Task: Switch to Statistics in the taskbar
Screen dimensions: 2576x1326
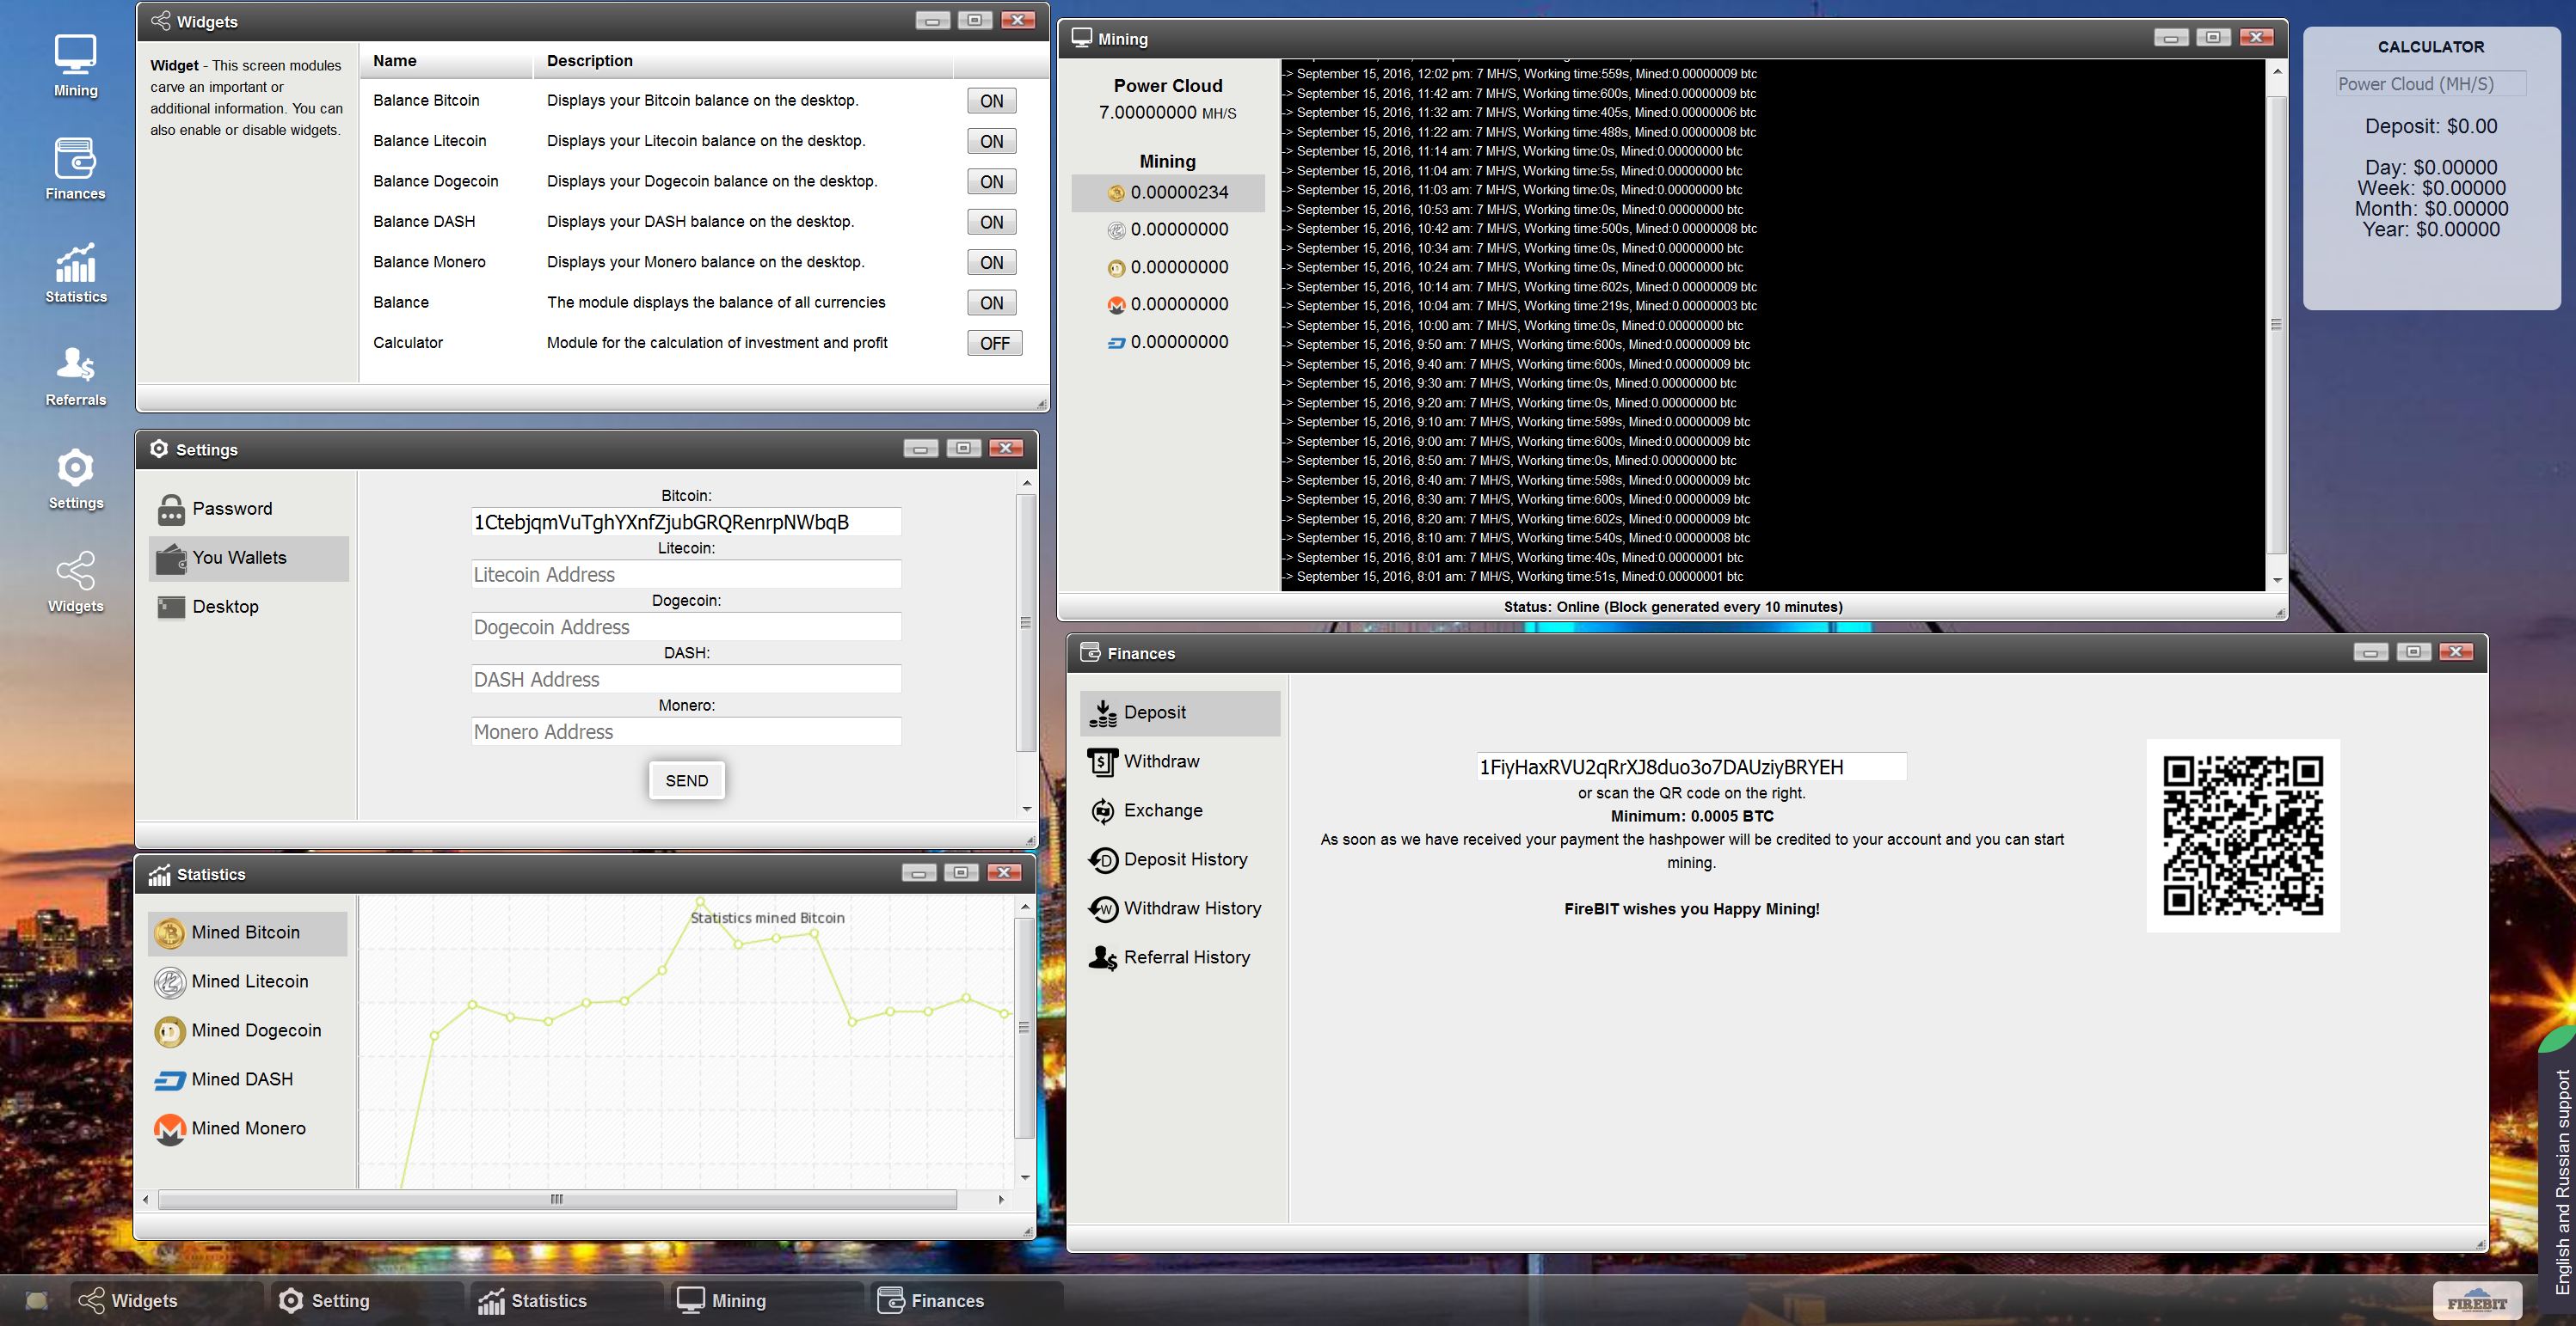Action: coord(565,1301)
